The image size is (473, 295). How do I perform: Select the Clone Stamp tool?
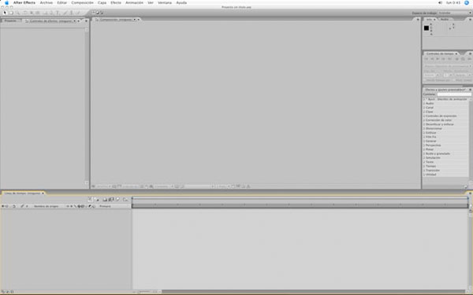pos(71,13)
